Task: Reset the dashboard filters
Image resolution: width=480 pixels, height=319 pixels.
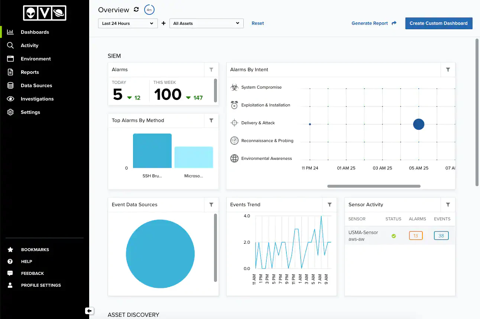Action: tap(257, 23)
